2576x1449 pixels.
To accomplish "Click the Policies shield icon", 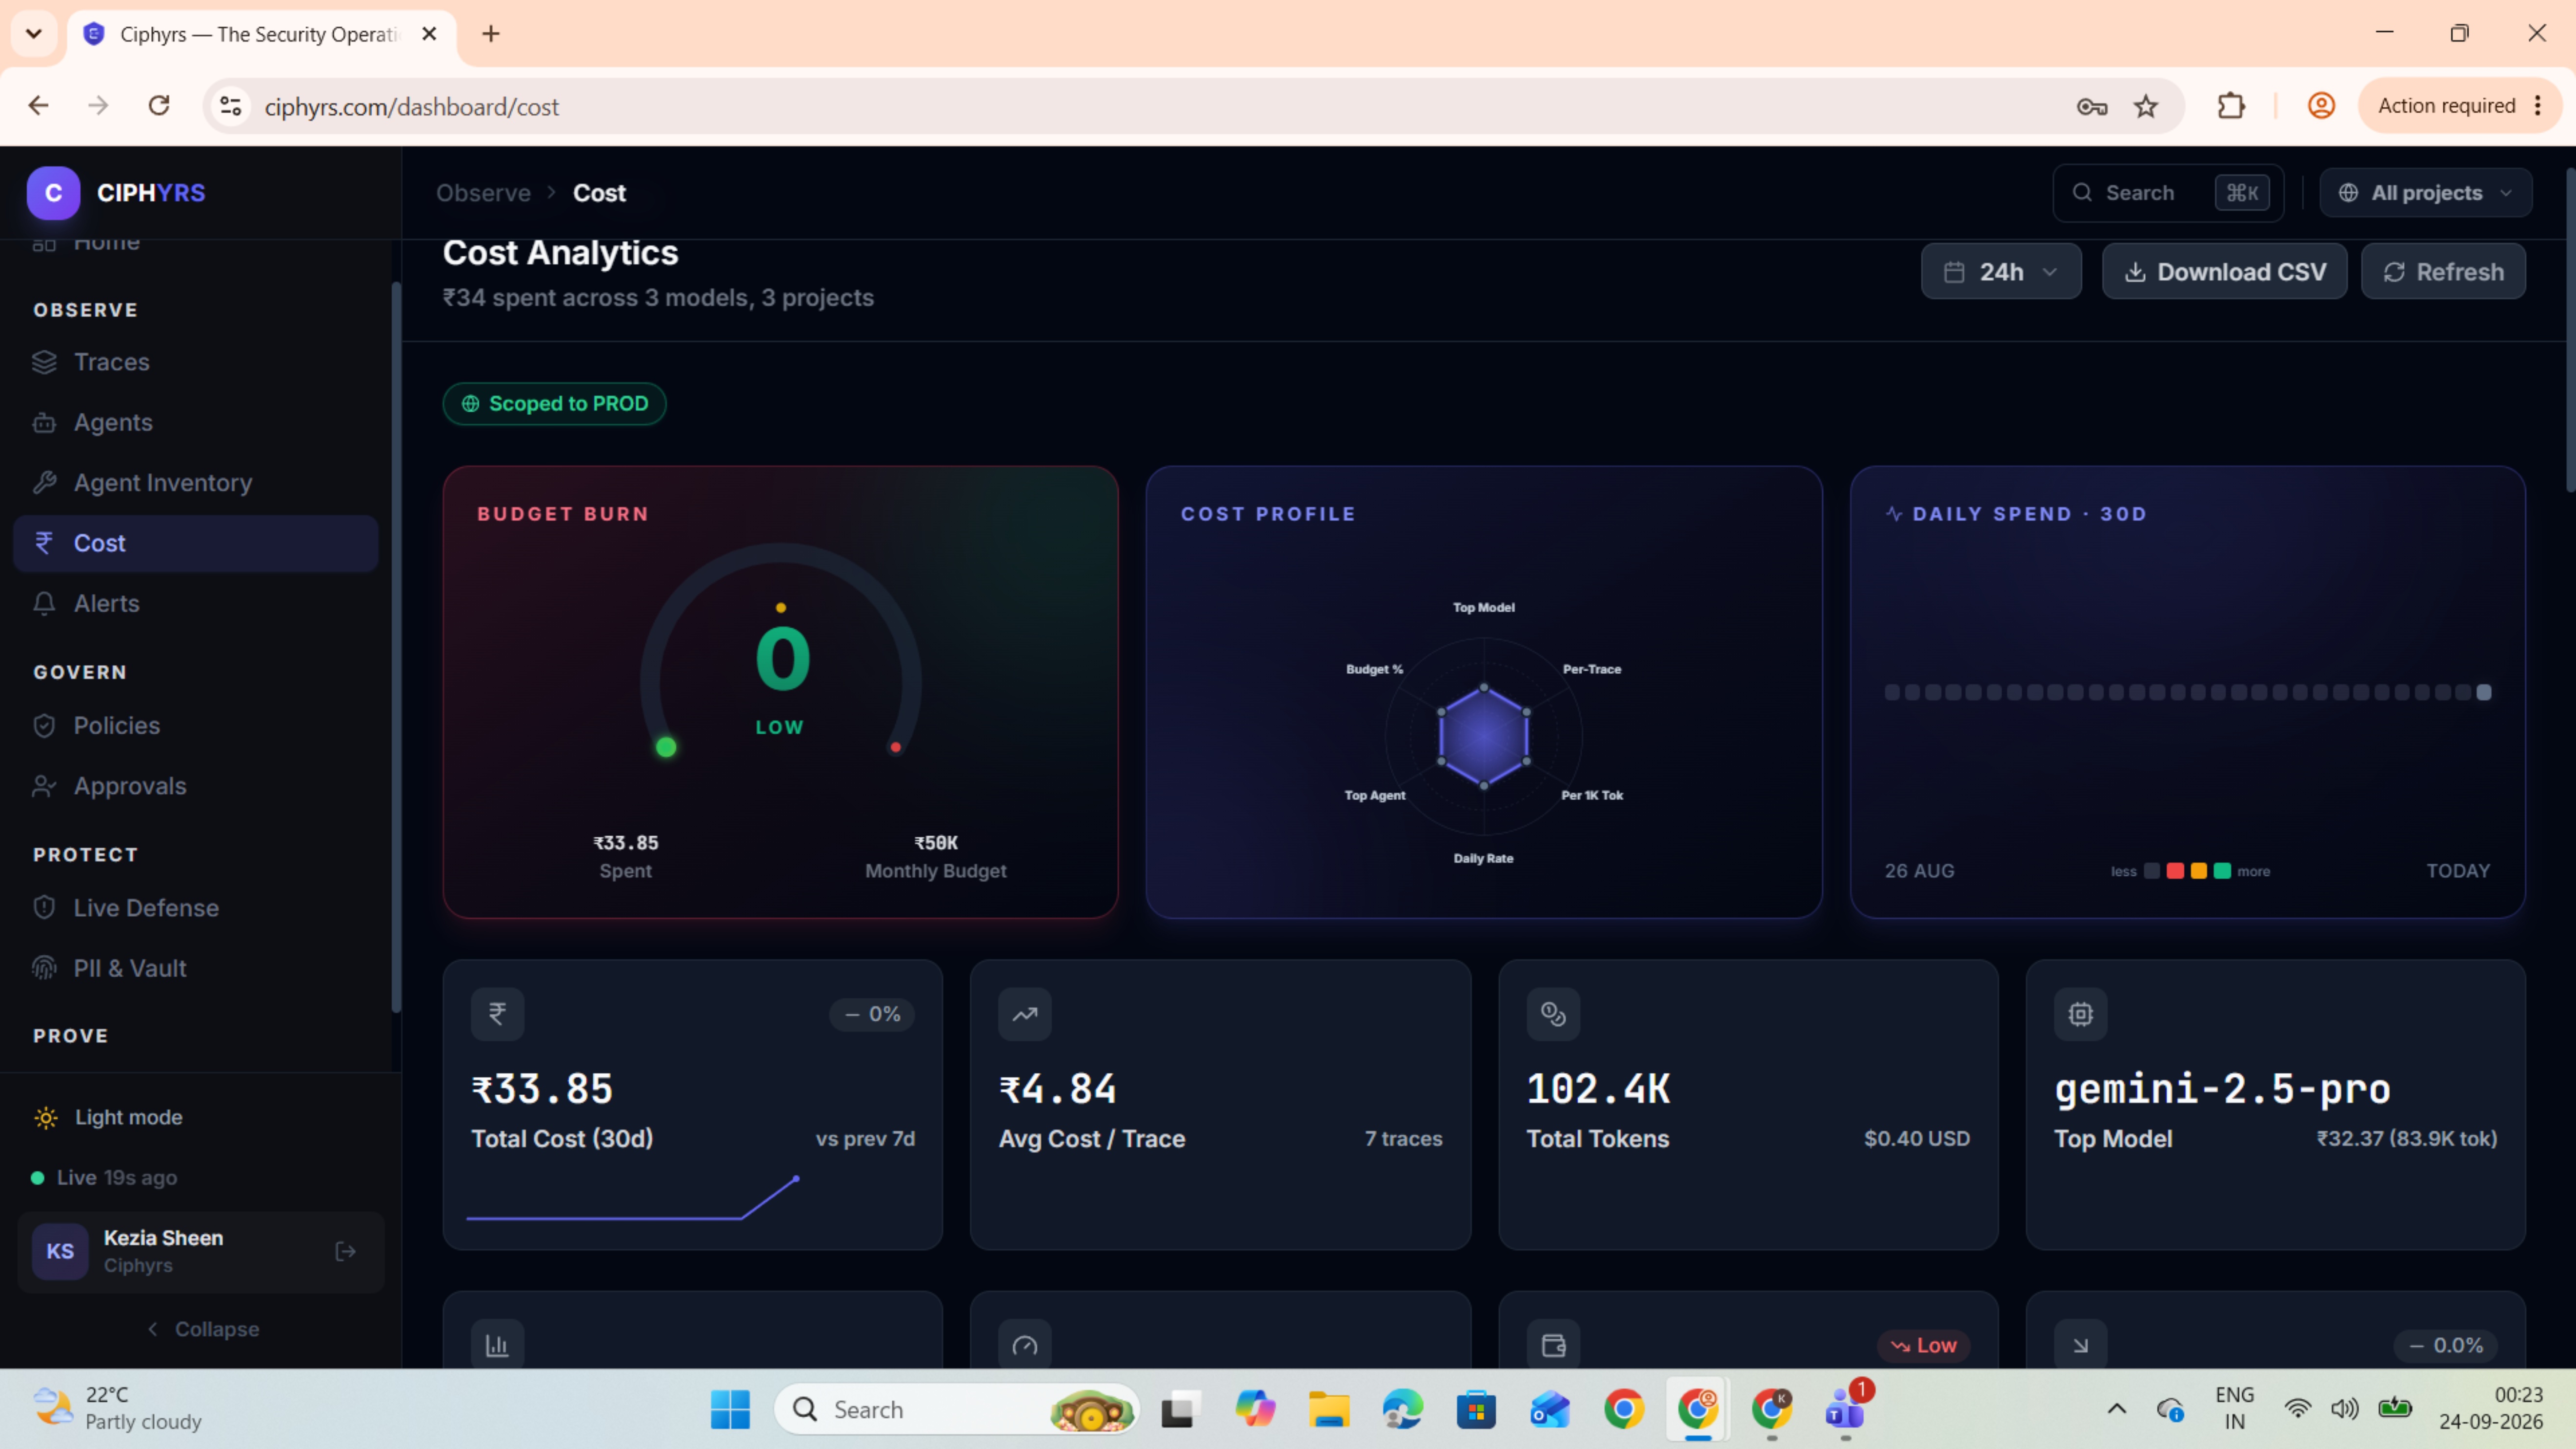I will click(x=44, y=726).
